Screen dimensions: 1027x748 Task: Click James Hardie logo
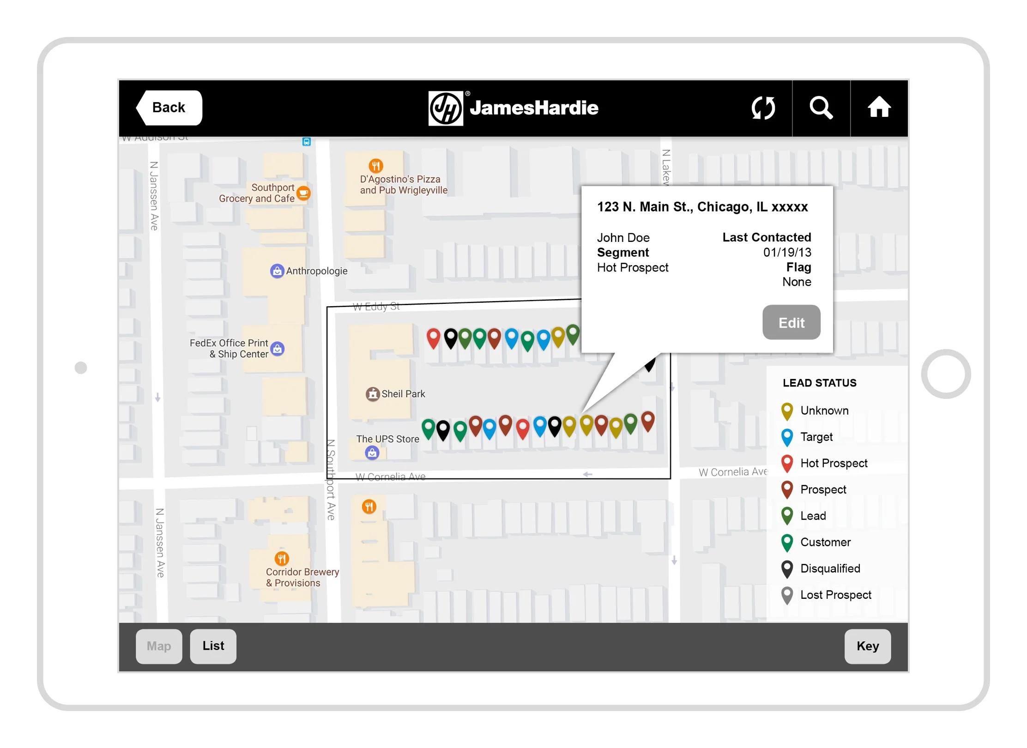tap(513, 108)
